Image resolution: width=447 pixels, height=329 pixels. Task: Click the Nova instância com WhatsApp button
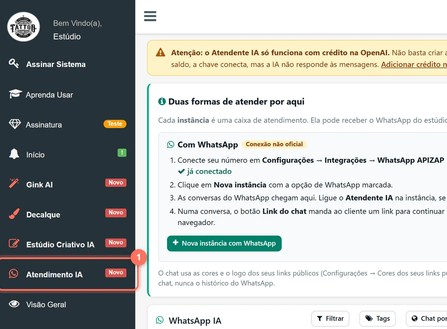point(224,243)
